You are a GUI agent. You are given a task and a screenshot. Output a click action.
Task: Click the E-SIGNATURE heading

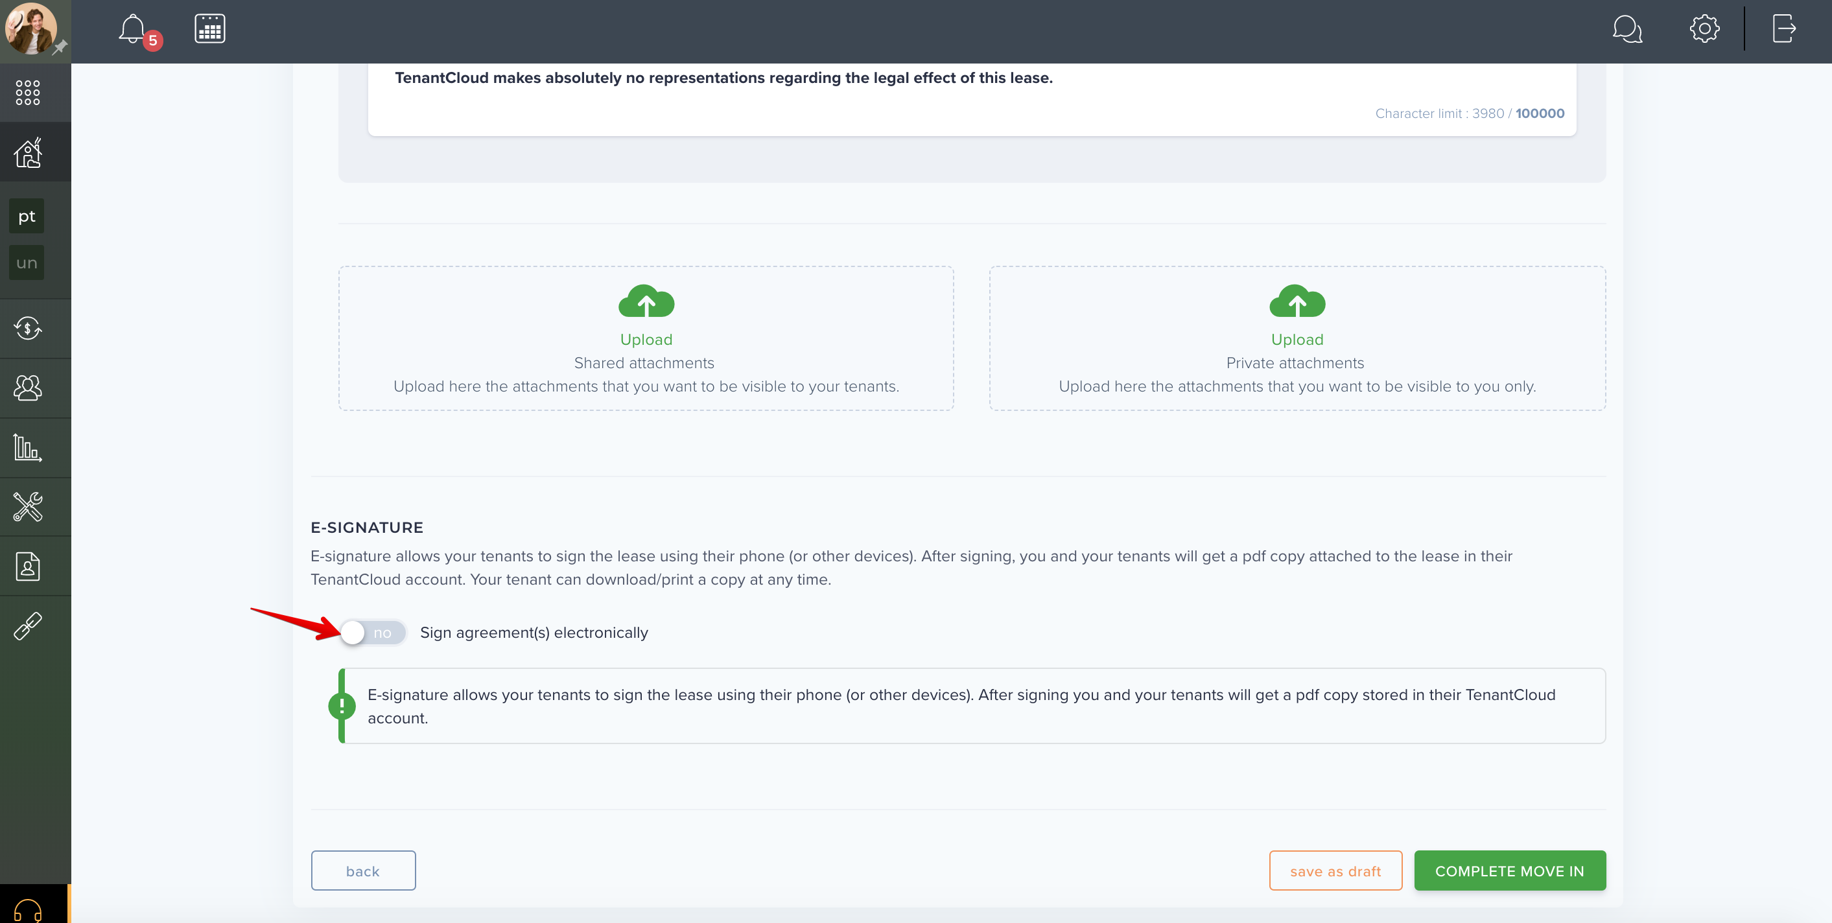[367, 528]
